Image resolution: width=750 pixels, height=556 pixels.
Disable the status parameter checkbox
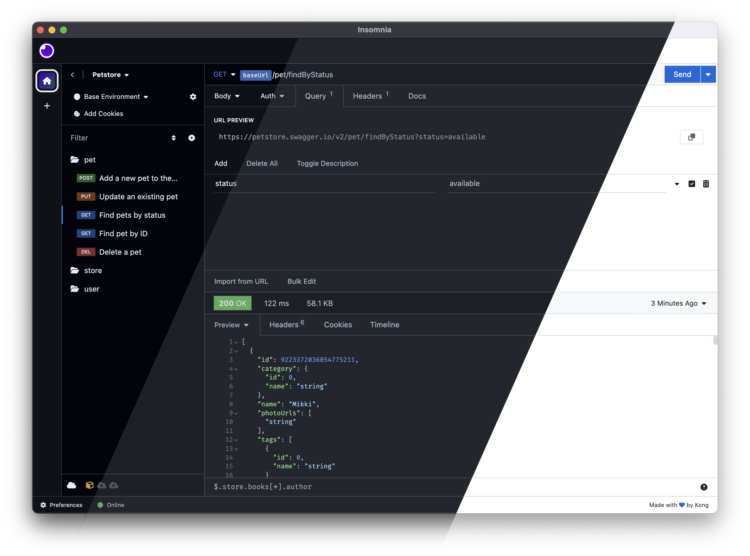[691, 184]
